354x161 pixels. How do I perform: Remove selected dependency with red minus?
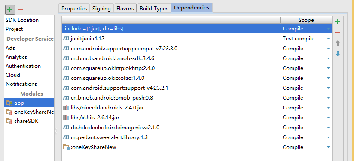pyautogui.click(x=338, y=32)
